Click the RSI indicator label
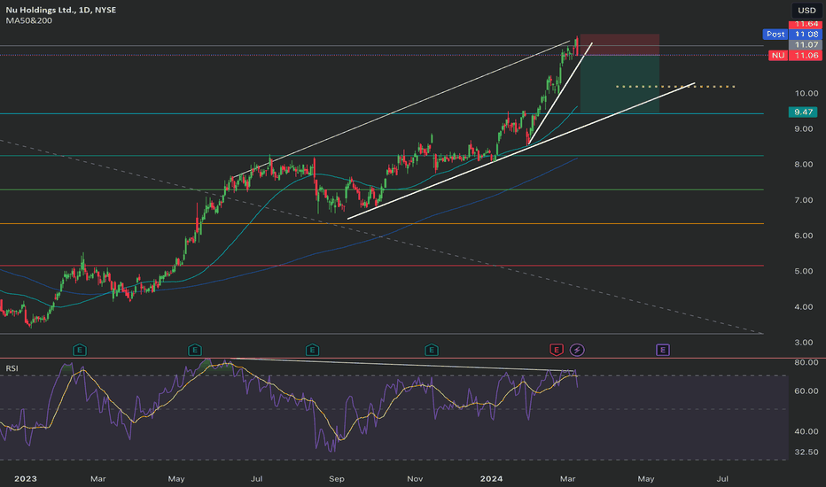The width and height of the screenshot is (826, 487). point(12,368)
